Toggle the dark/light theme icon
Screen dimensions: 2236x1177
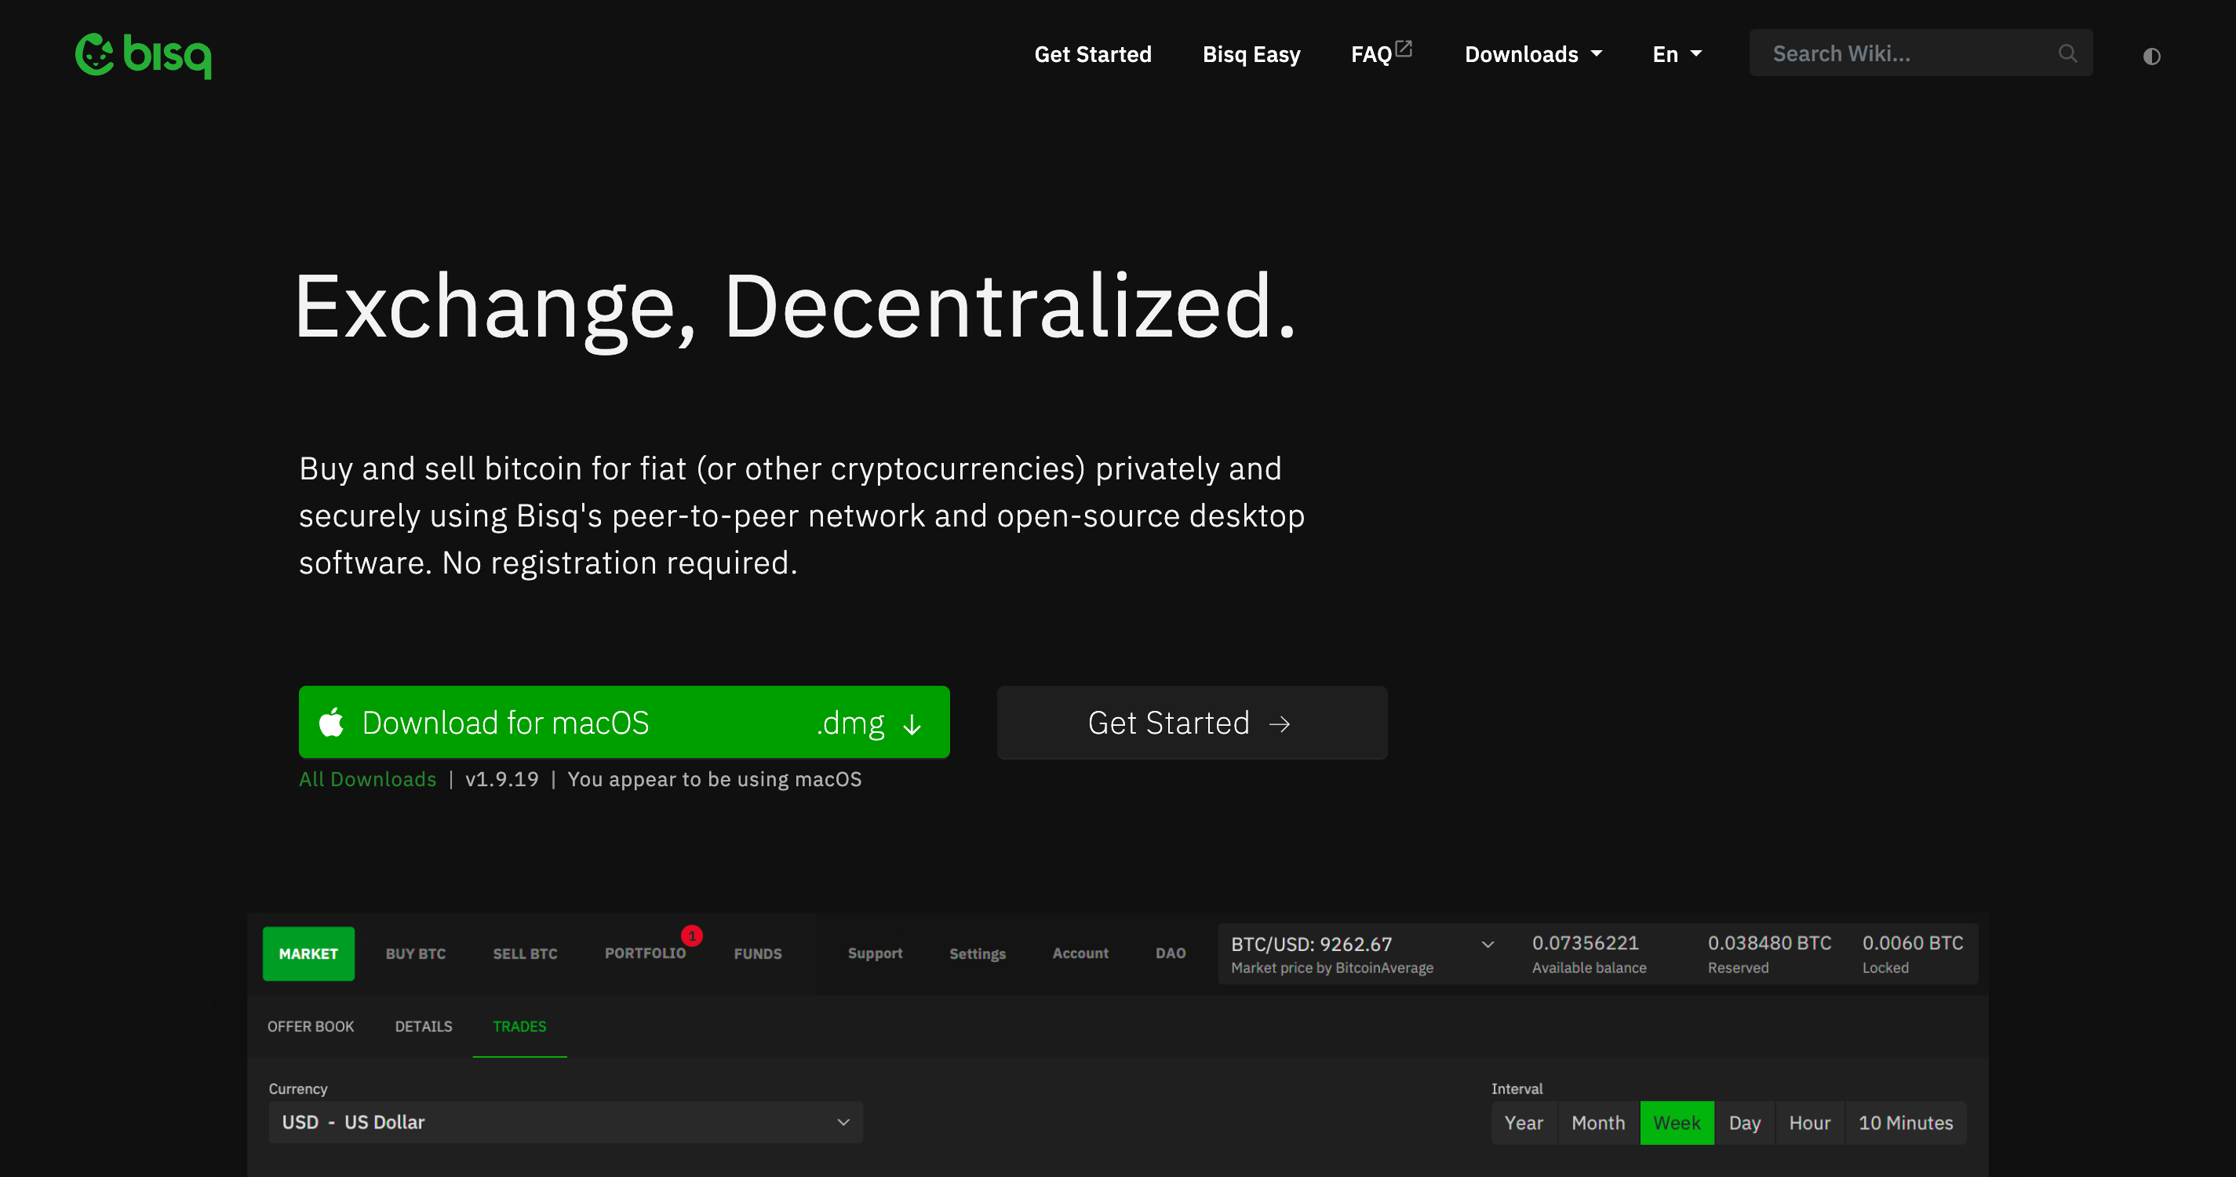click(2151, 56)
